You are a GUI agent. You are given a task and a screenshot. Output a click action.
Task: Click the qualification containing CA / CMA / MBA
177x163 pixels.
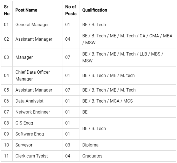(x=127, y=39)
